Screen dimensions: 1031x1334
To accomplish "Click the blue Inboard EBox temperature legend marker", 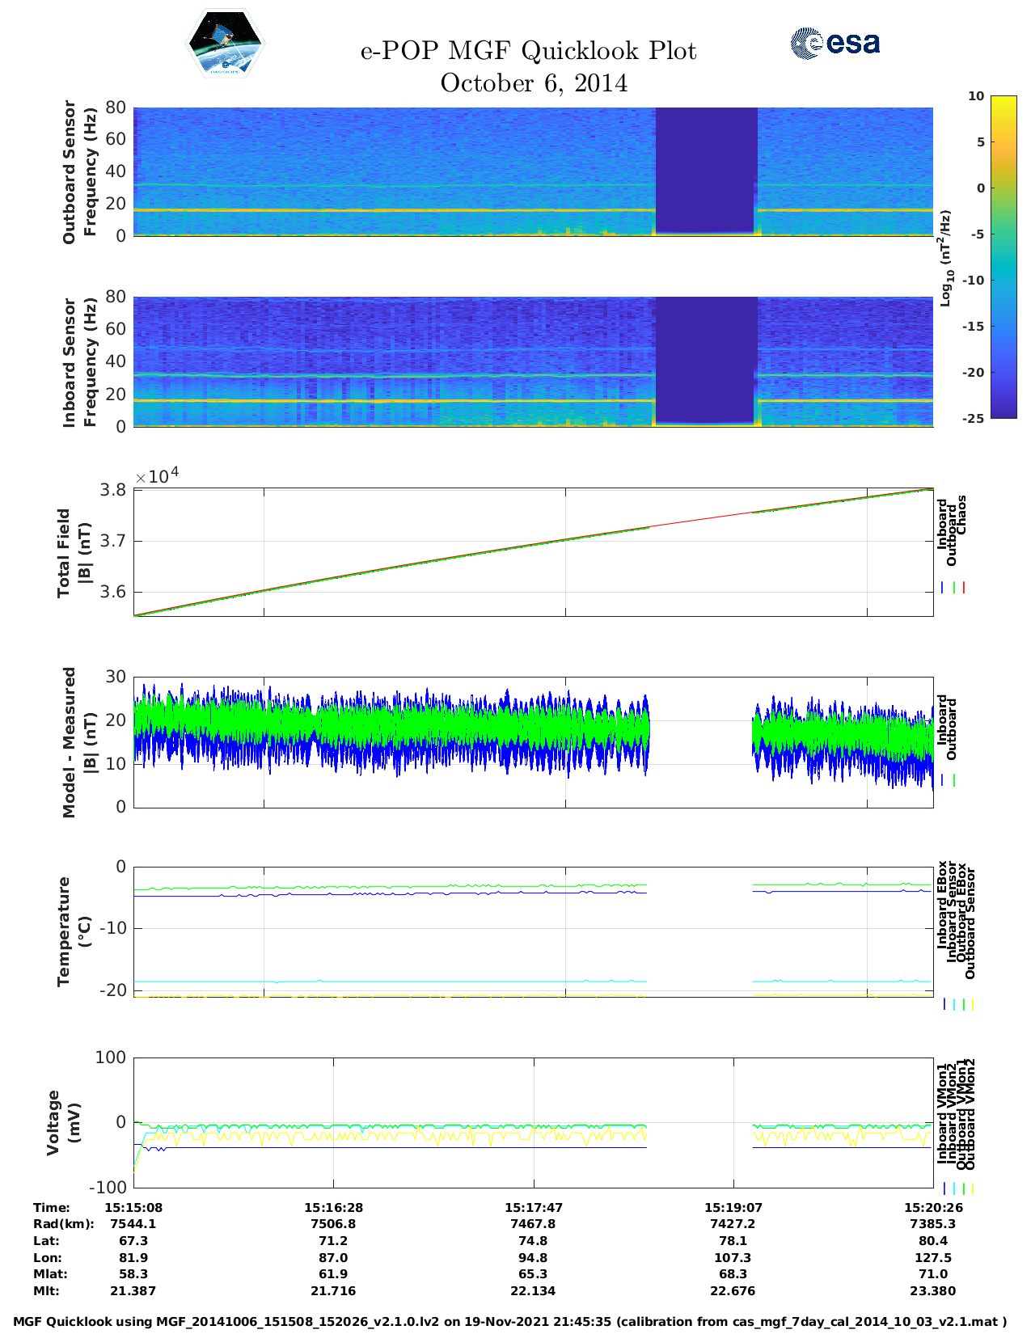I will tap(944, 1004).
